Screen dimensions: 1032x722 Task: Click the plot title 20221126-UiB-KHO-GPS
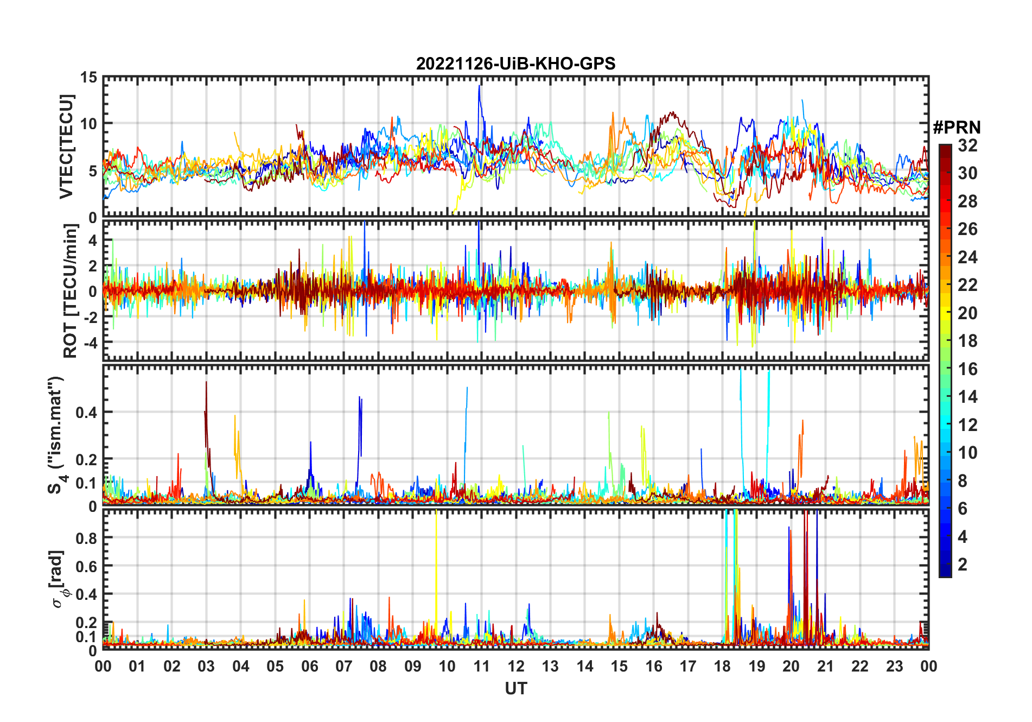pyautogui.click(x=515, y=64)
